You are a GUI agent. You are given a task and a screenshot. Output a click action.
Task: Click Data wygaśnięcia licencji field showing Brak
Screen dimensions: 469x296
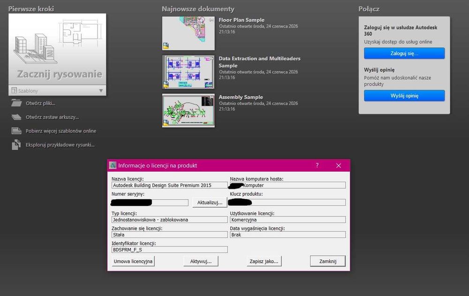287,235
